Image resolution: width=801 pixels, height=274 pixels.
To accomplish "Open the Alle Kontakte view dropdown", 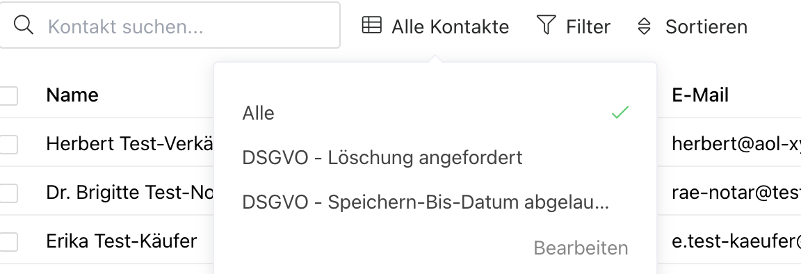I will tap(435, 26).
